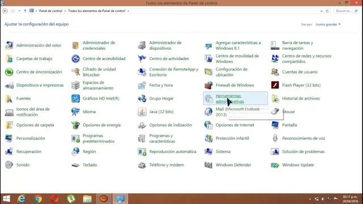363x204 pixels.
Task: Open the Ver por Iconos grandes dropdown
Action: pos(328,24)
